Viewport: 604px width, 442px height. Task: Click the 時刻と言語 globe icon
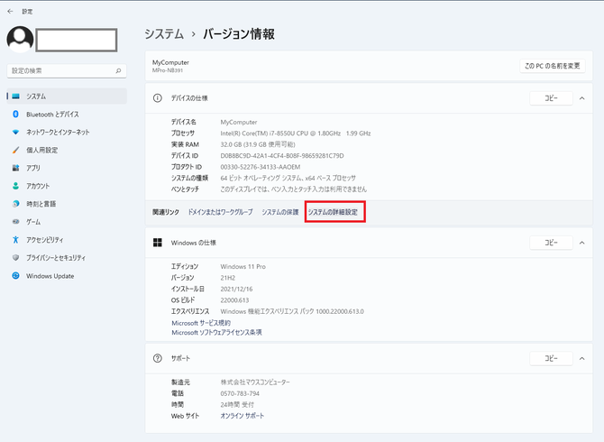pyautogui.click(x=16, y=204)
